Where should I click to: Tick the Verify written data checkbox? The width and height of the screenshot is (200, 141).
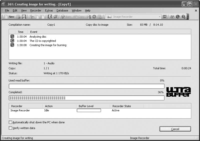click(x=10, y=128)
